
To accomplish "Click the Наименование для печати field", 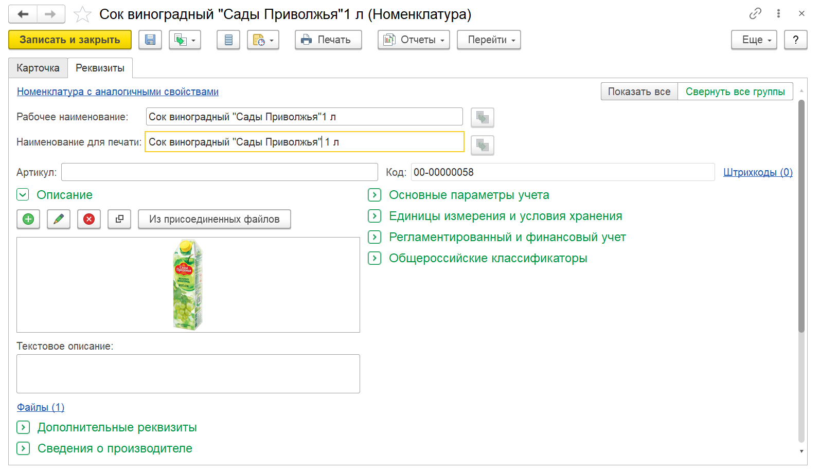I will pos(305,142).
